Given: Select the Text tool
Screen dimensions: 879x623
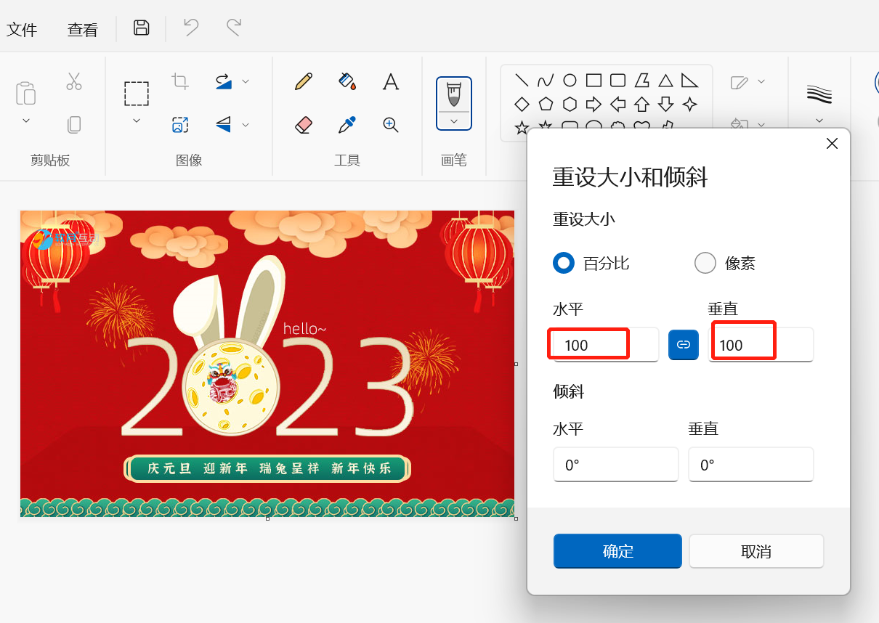Looking at the screenshot, I should coord(391,81).
